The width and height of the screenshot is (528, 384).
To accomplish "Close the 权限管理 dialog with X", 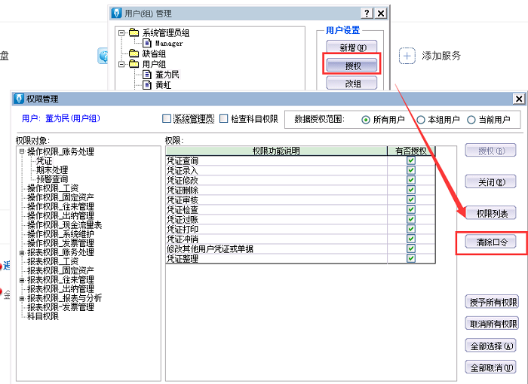I will click(x=518, y=99).
